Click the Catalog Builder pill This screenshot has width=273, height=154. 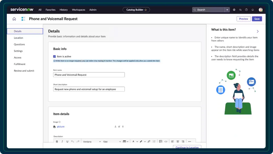pos(136,10)
